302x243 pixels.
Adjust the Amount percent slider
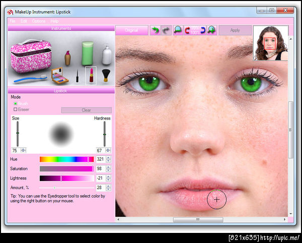point(66,188)
